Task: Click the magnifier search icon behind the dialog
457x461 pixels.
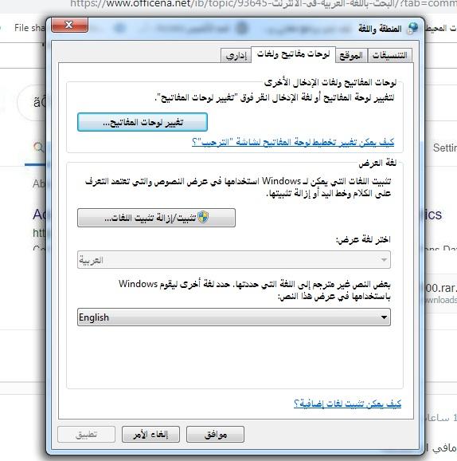Action: [x=38, y=147]
